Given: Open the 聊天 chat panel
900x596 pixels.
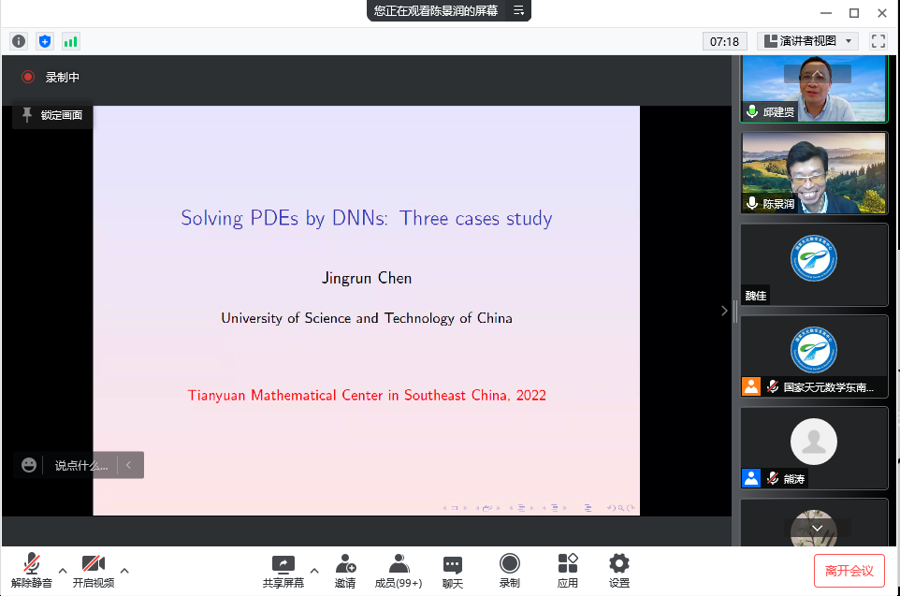Looking at the screenshot, I should coord(452,569).
